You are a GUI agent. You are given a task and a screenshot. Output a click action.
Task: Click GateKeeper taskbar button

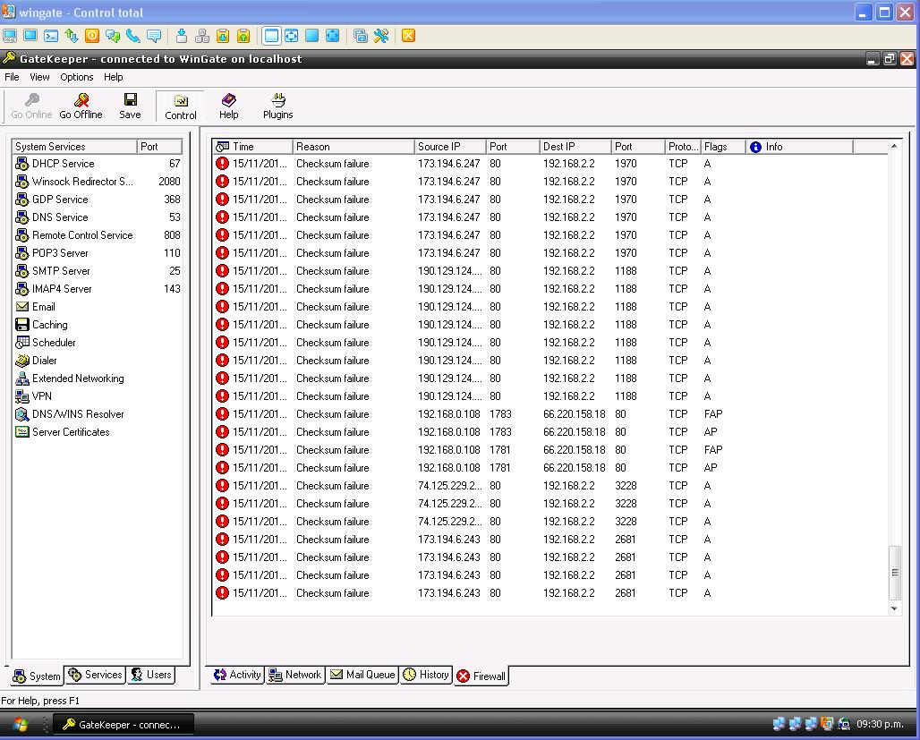coord(124,724)
